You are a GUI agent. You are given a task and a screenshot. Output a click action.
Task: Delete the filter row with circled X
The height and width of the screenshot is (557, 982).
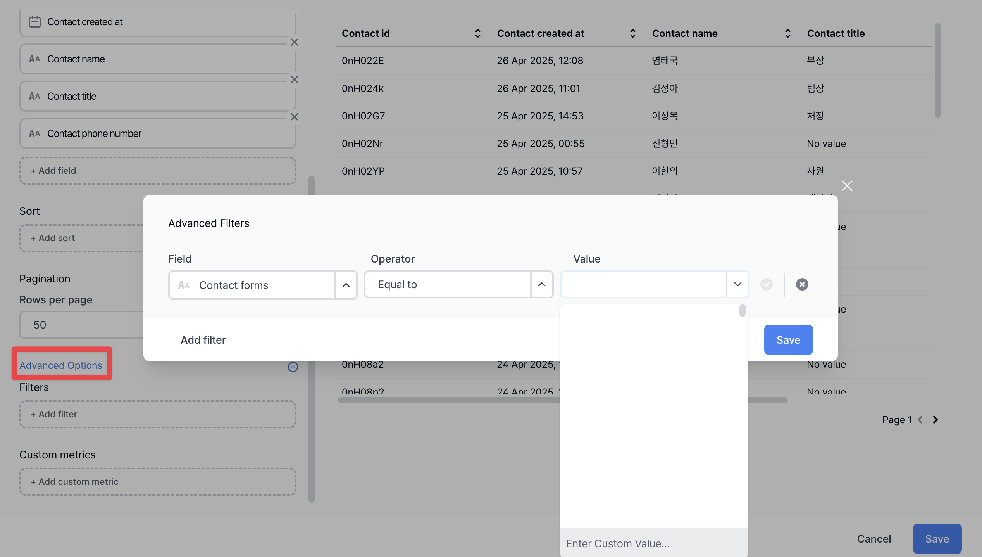(x=802, y=284)
